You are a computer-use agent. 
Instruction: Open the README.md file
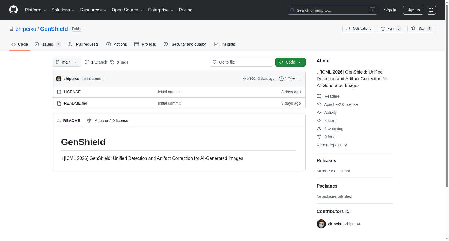[75, 103]
